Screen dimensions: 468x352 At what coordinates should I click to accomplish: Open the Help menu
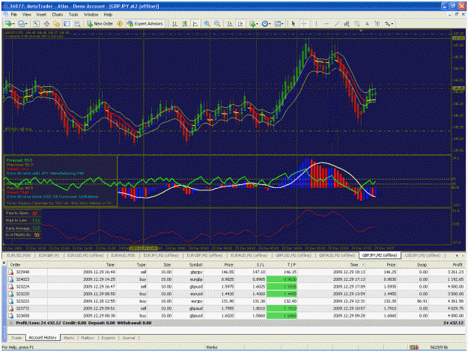click(x=108, y=14)
